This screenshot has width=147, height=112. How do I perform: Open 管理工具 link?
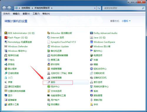pyautogui.click(x=55, y=60)
